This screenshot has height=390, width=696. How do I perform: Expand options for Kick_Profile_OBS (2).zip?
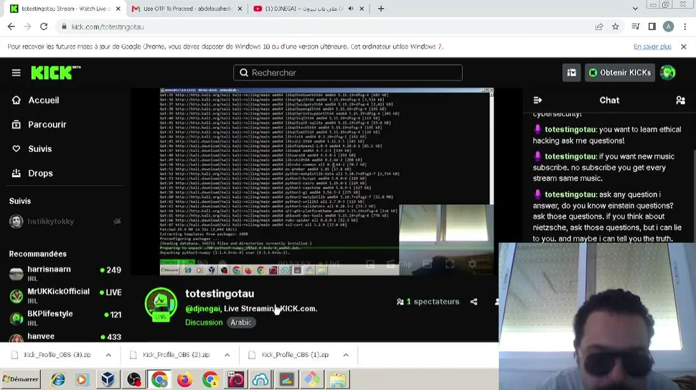click(227, 355)
